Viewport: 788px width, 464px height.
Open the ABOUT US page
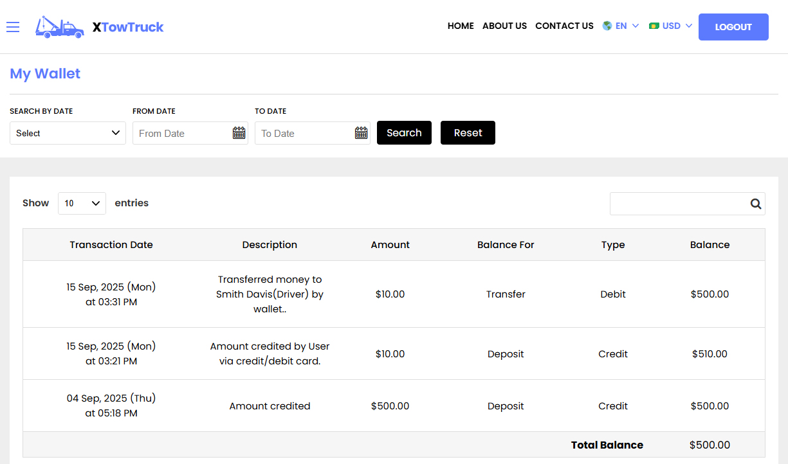pyautogui.click(x=504, y=26)
